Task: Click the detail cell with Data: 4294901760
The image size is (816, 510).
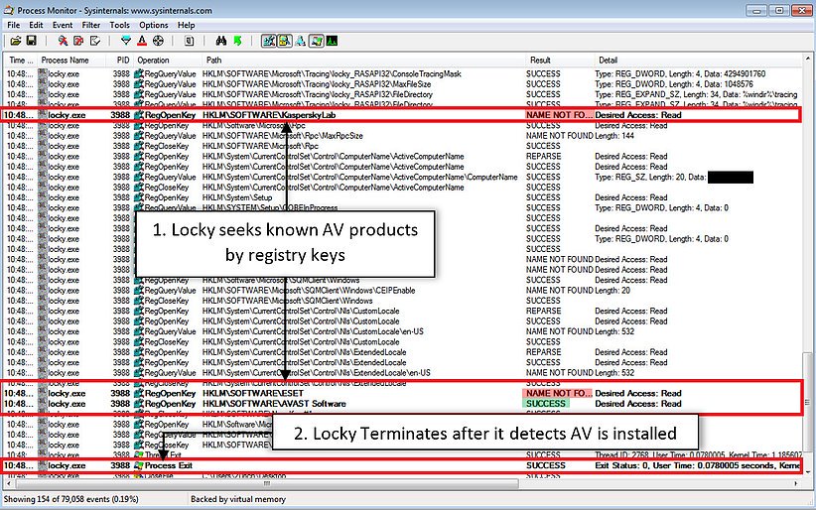Action: coord(680,73)
